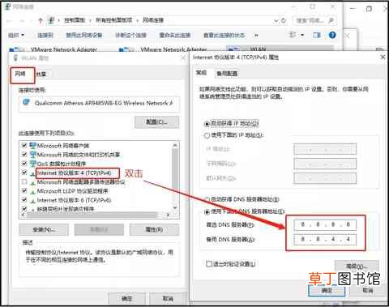Enable the Microsoft network adapter multiplexor checkbox
The image size is (389, 307).
click(24, 182)
